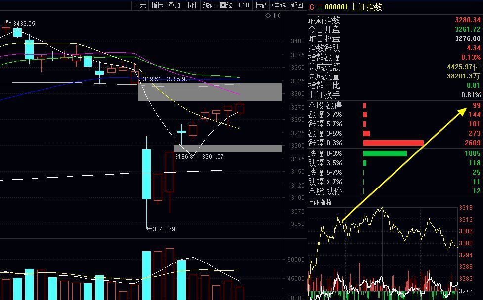This screenshot has width=483, height=300.
Task: Activate the 画线 drawing tool
Action: pyautogui.click(x=226, y=5)
